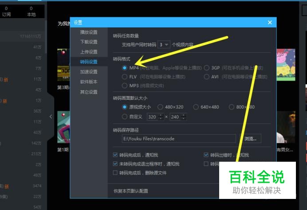307x210 pixels.
Task: Toggle the partially hidden checkbox under 转码出错时
Action: coord(206,164)
